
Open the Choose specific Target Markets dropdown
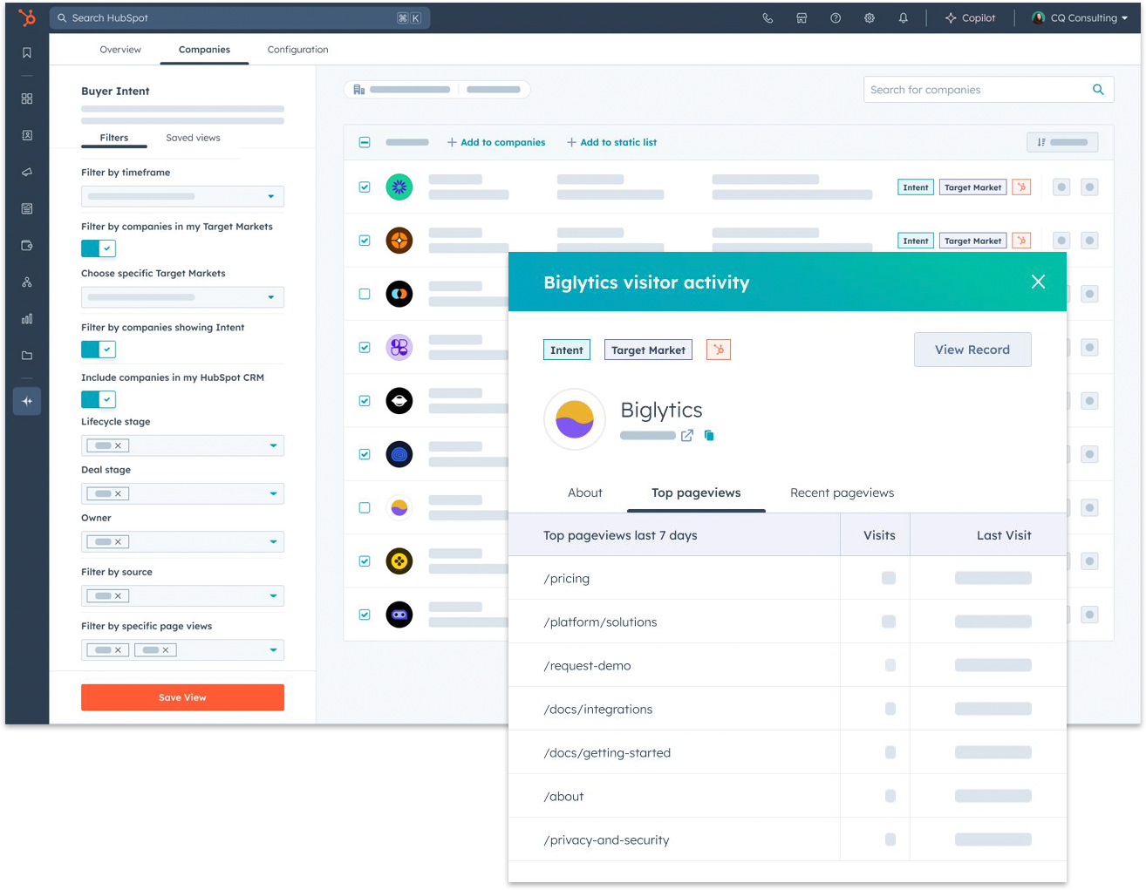click(182, 297)
